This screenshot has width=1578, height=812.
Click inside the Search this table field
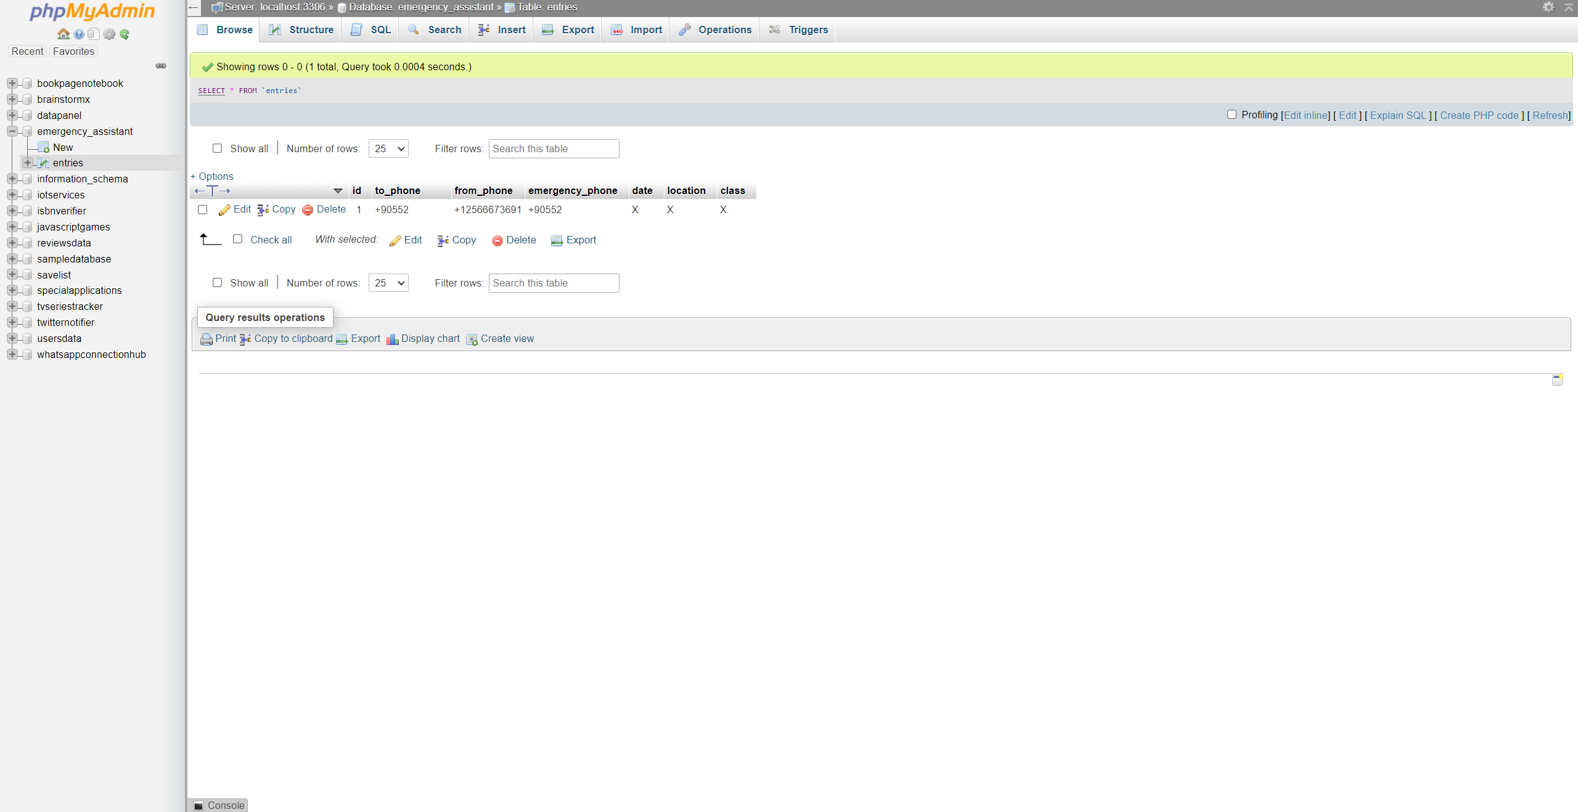click(553, 148)
